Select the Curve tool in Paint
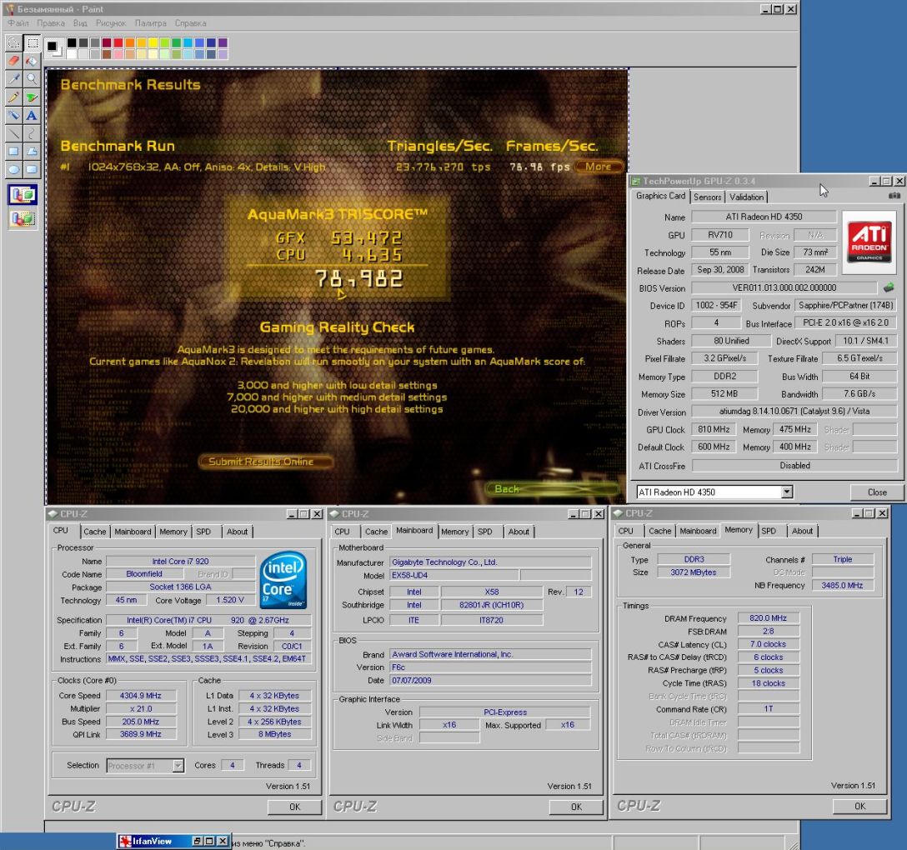Screen dimensions: 907x850 pos(32,133)
